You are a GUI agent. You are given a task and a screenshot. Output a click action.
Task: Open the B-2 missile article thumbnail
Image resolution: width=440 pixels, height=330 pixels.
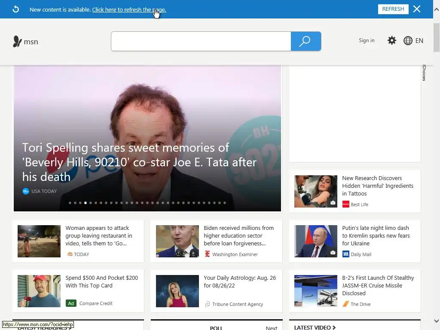tap(316, 291)
